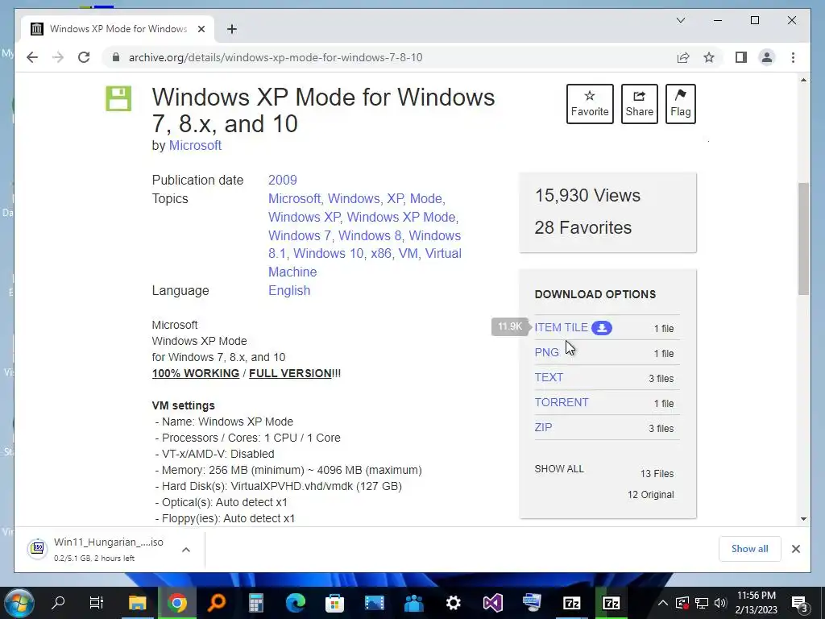Click the page vertical scrollbar thumb
This screenshot has width=825, height=619.
pyautogui.click(x=803, y=239)
